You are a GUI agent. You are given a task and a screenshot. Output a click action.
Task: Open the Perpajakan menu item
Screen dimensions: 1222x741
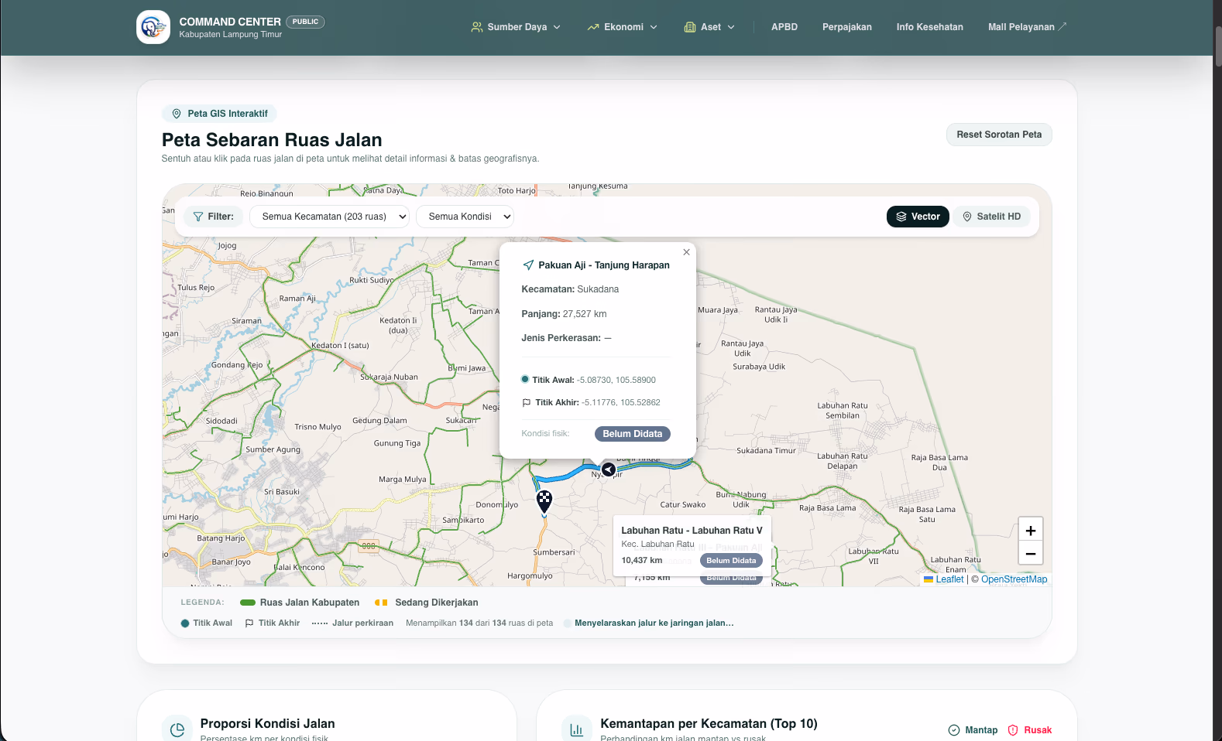[x=847, y=27]
